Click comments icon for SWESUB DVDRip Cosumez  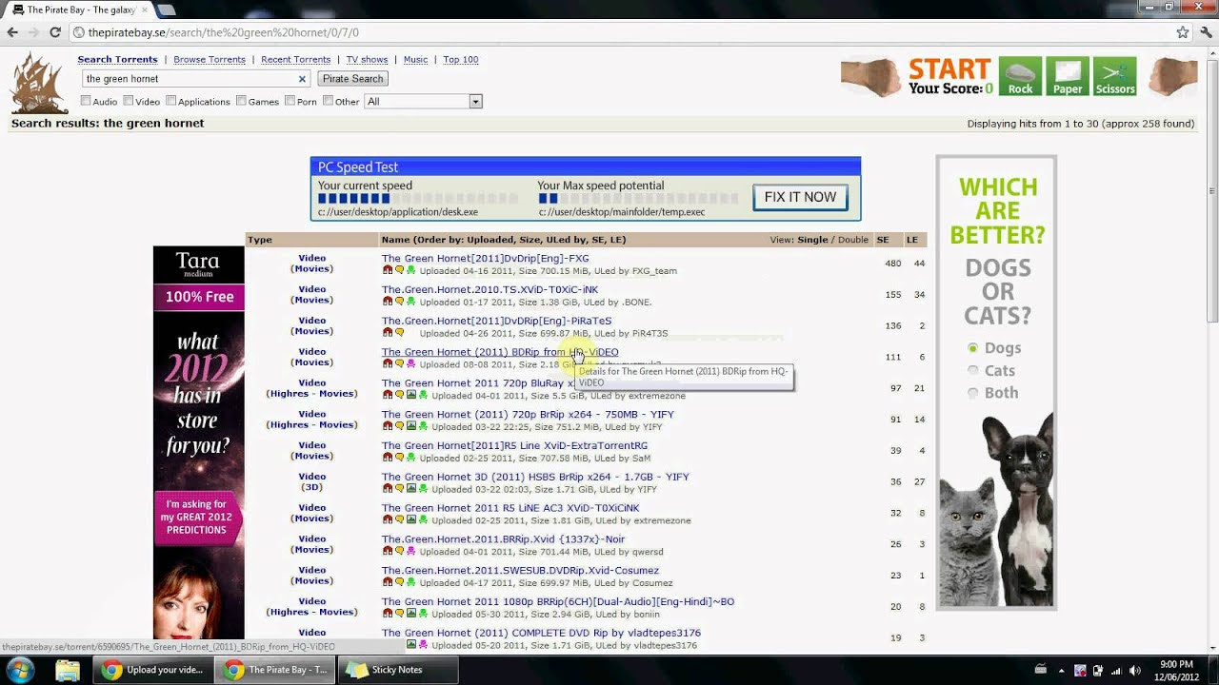pos(400,583)
